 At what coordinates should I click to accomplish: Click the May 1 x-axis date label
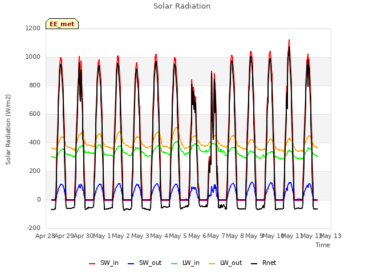[x=102, y=236]
